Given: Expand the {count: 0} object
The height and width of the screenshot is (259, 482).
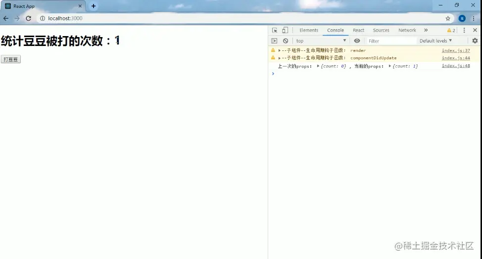Looking at the screenshot, I should tap(318, 66).
